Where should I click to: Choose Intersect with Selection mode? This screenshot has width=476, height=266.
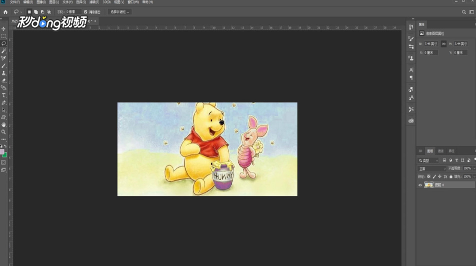pos(49,12)
